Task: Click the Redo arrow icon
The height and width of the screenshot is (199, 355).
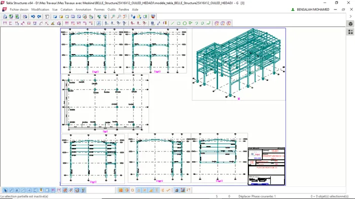Action: (39, 17)
